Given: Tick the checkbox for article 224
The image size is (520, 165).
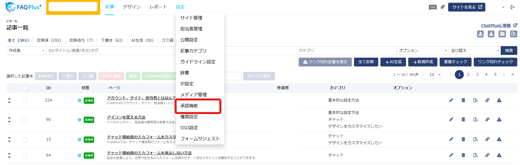Looking at the screenshot, I should click(x=25, y=100).
